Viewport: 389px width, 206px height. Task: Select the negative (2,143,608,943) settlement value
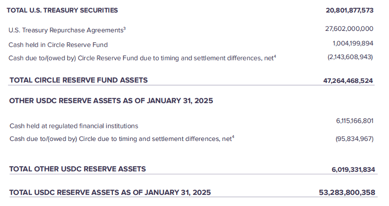350,58
